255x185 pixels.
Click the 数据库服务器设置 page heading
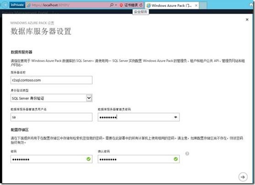pos(41,31)
